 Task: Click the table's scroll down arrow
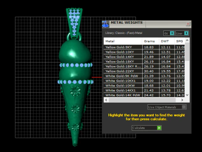187,95
